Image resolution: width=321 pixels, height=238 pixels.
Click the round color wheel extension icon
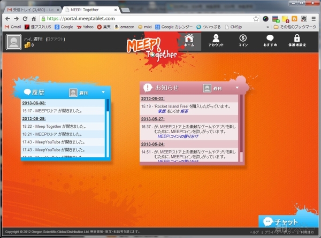click(265, 19)
